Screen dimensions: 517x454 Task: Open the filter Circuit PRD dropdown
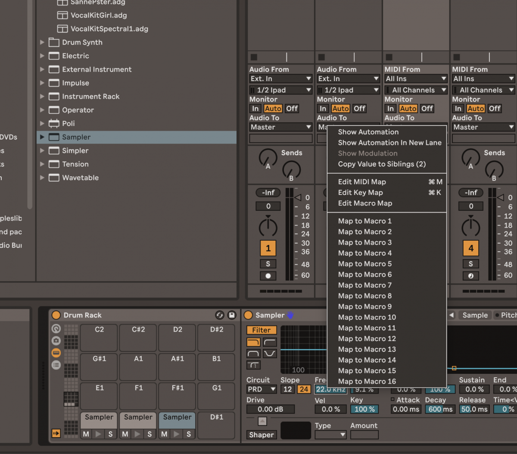pos(262,389)
